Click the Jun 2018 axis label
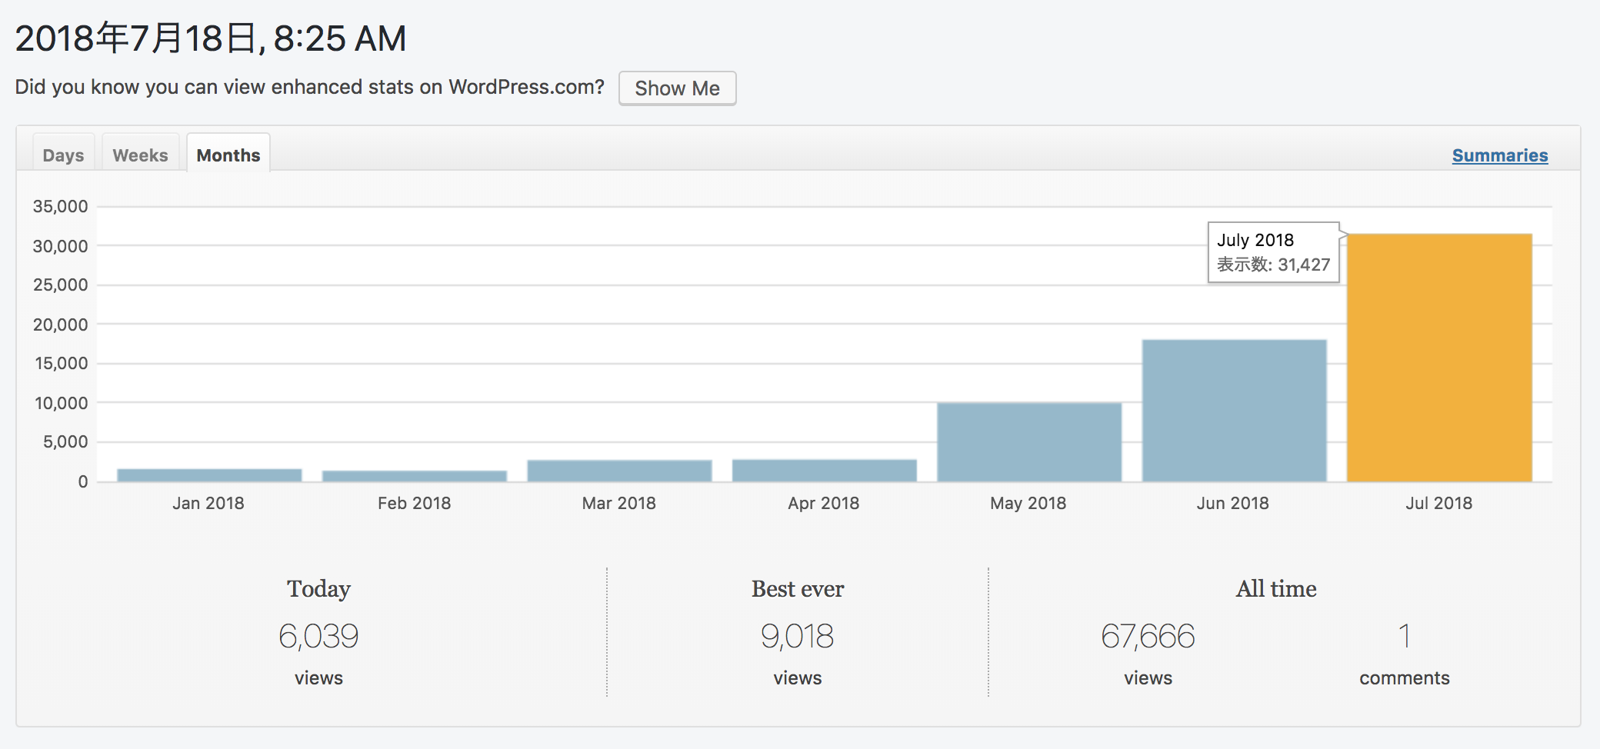 [1233, 503]
